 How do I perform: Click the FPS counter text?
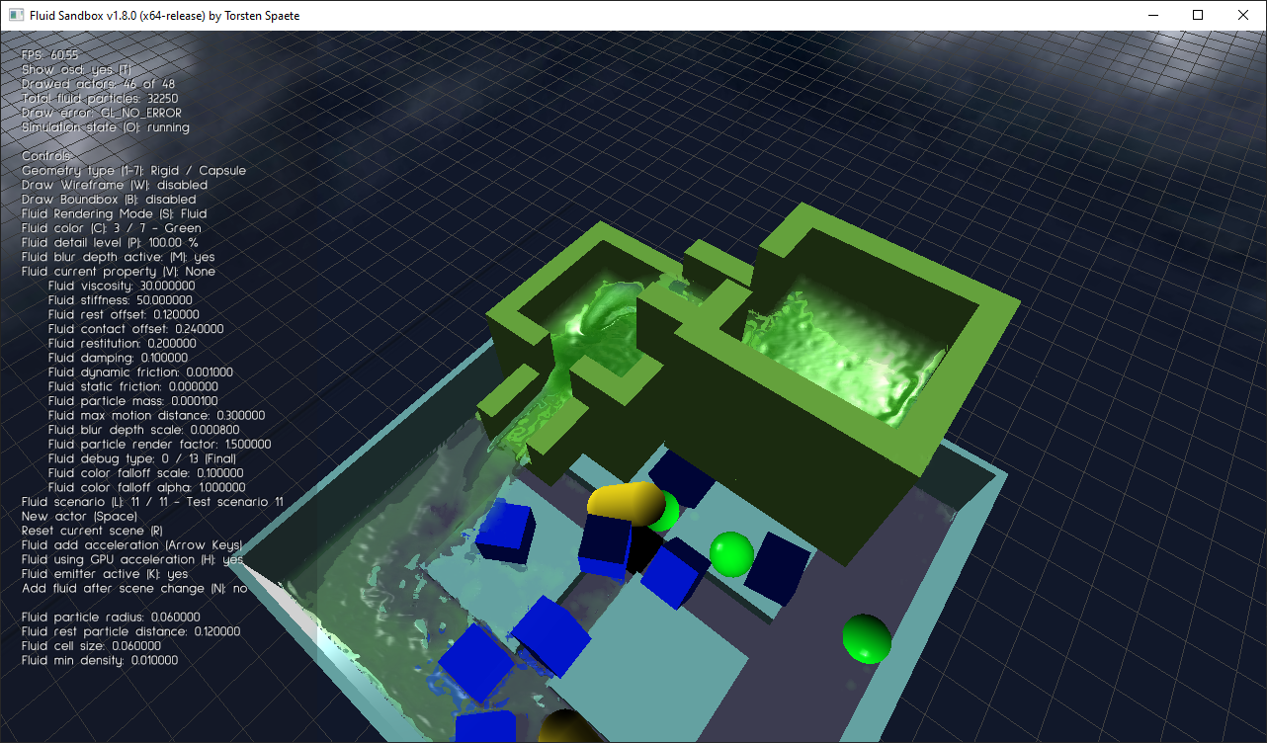(x=50, y=56)
